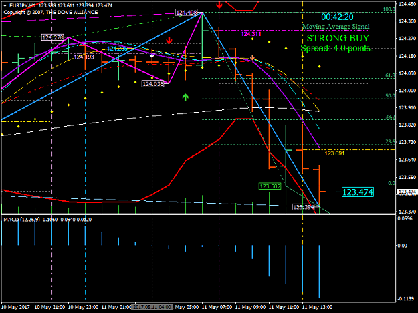Select the 124.193 price label
The height and width of the screenshot is (313, 418).
[84, 57]
